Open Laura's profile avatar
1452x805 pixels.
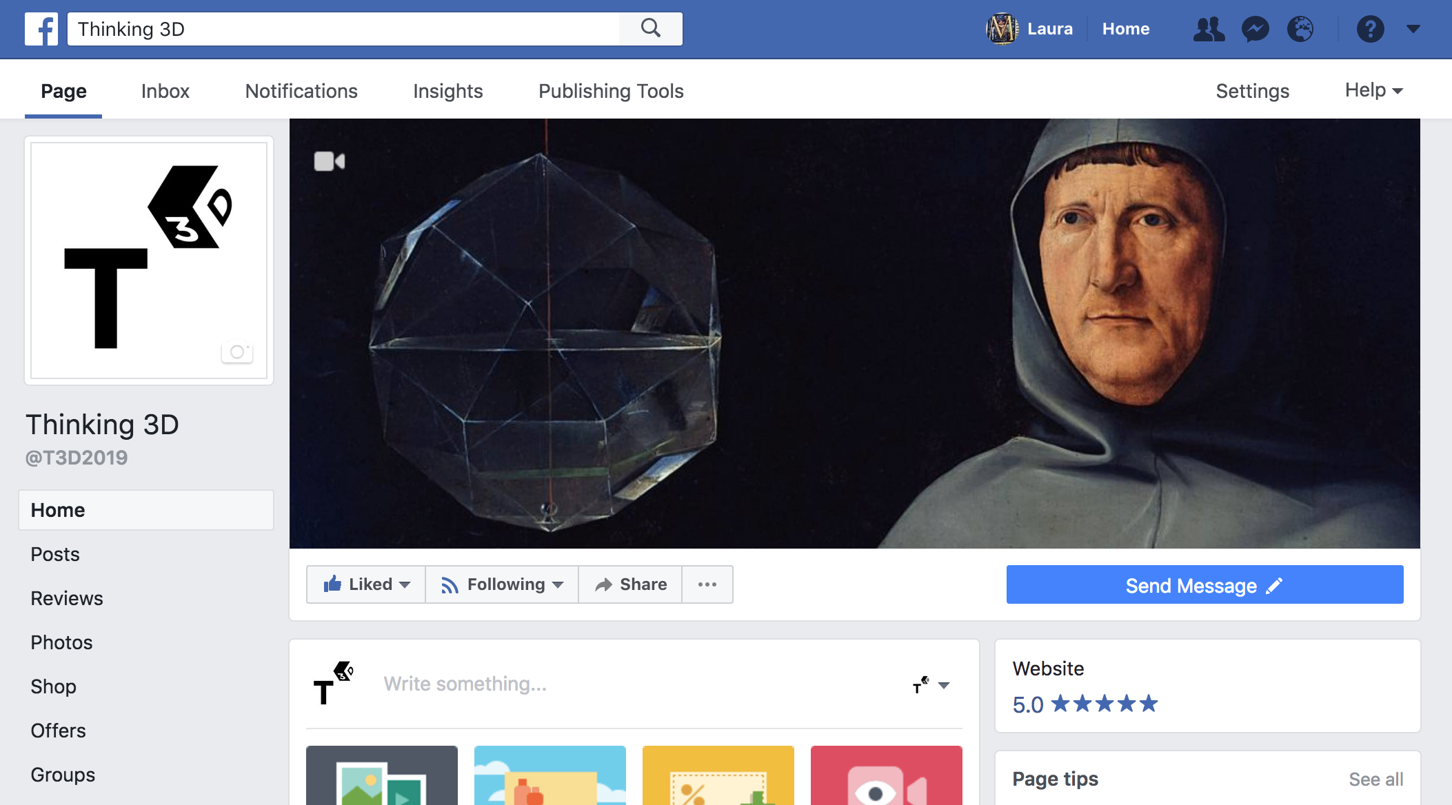[1002, 29]
